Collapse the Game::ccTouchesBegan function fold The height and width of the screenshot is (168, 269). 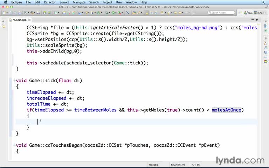click(14, 145)
